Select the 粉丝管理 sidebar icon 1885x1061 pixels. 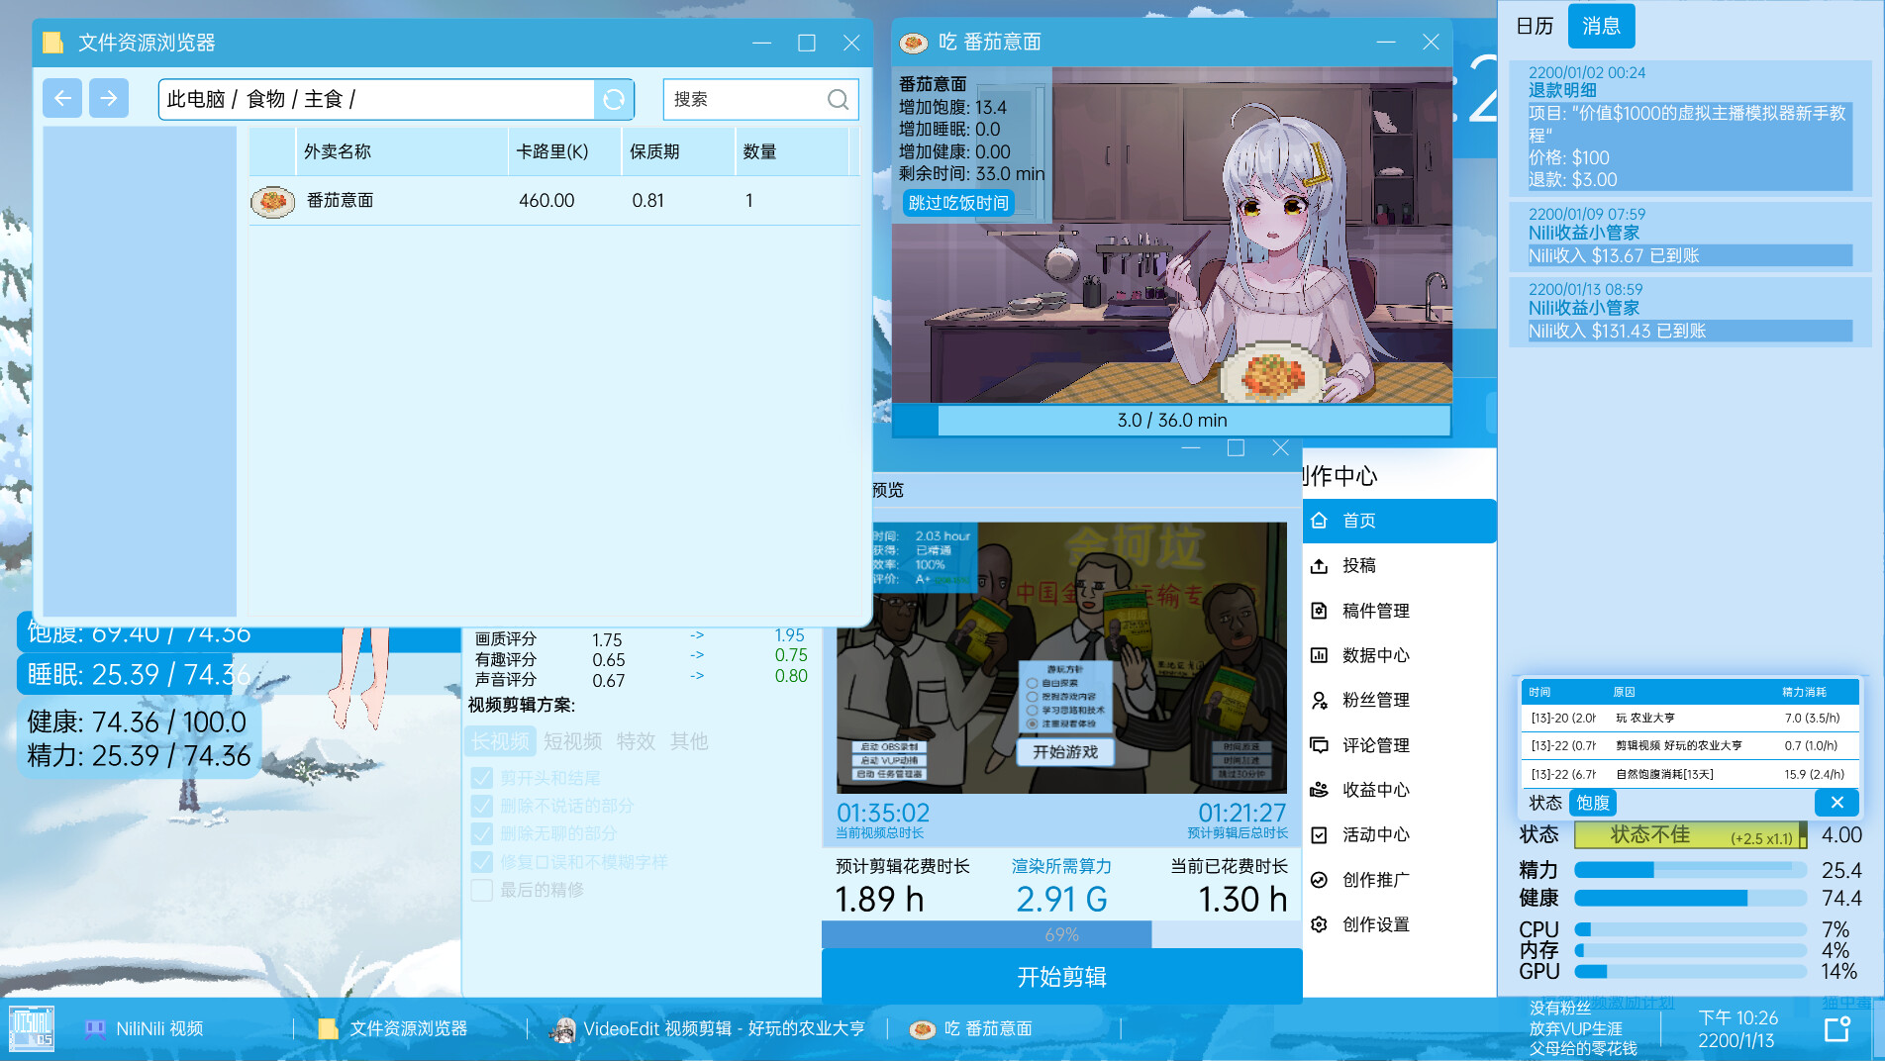1321,700
